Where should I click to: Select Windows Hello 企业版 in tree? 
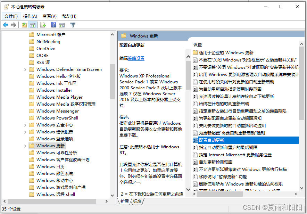[x=59, y=76]
